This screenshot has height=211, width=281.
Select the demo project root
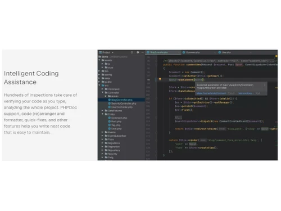105,57
